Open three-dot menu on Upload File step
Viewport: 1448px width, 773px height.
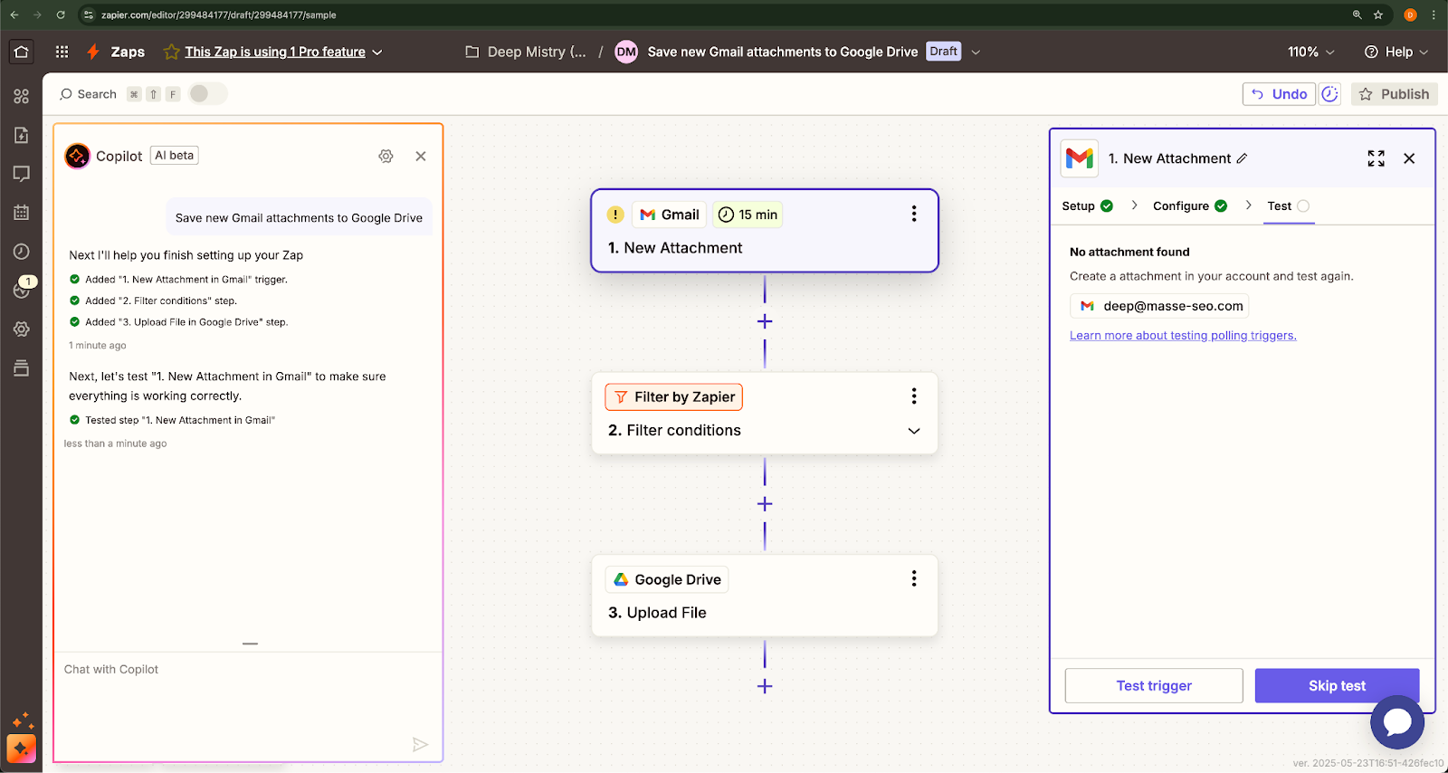click(914, 578)
